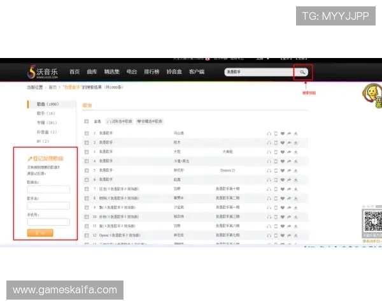
Task: Click the 首页 breadcrumb link
Action: point(53,87)
